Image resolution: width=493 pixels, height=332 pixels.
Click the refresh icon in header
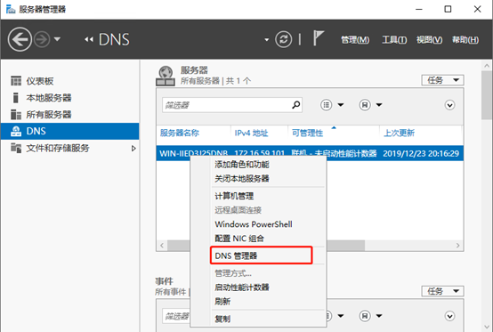(283, 40)
